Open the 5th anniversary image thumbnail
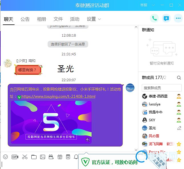The image size is (184, 169). tap(51, 122)
